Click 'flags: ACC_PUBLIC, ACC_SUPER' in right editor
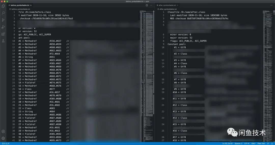275x145 pixels. [x=188, y=41]
